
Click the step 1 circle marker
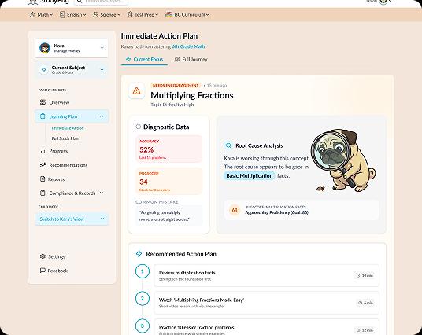(x=143, y=271)
